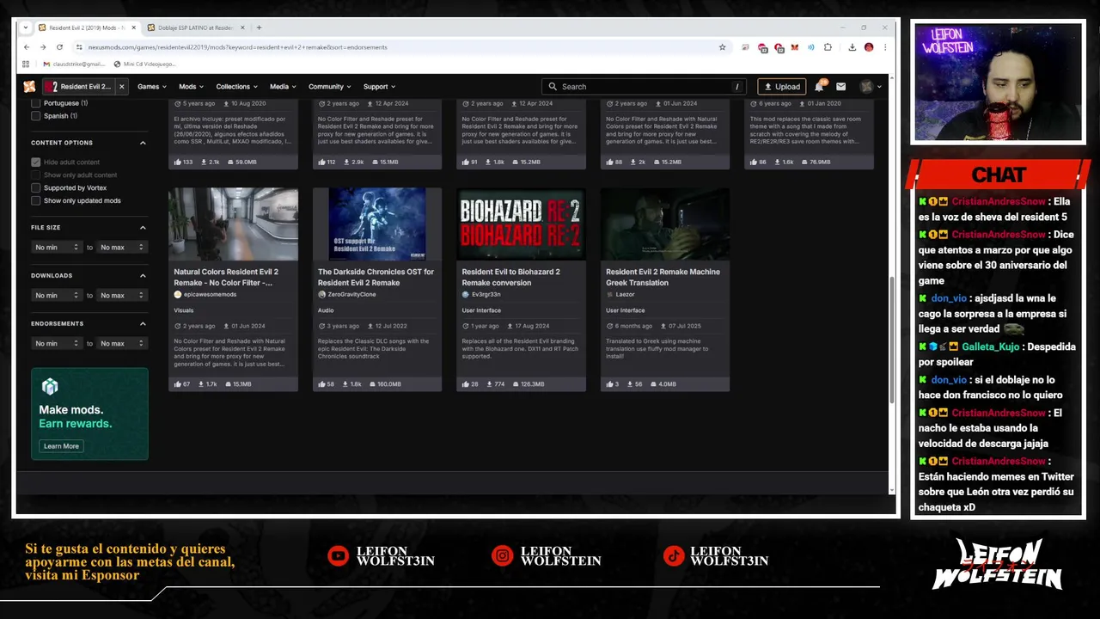Open The Darkside Chronicles OST mod
The width and height of the screenshot is (1100, 619).
[376, 277]
